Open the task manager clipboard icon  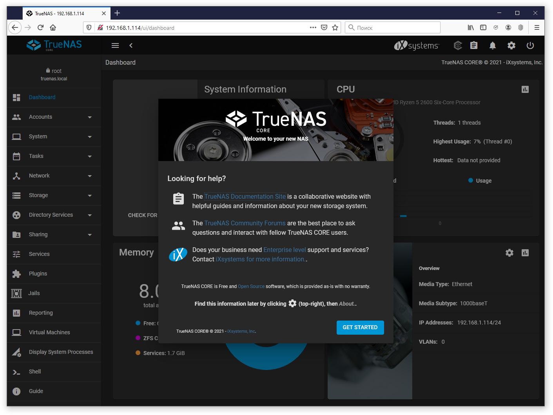pos(474,45)
